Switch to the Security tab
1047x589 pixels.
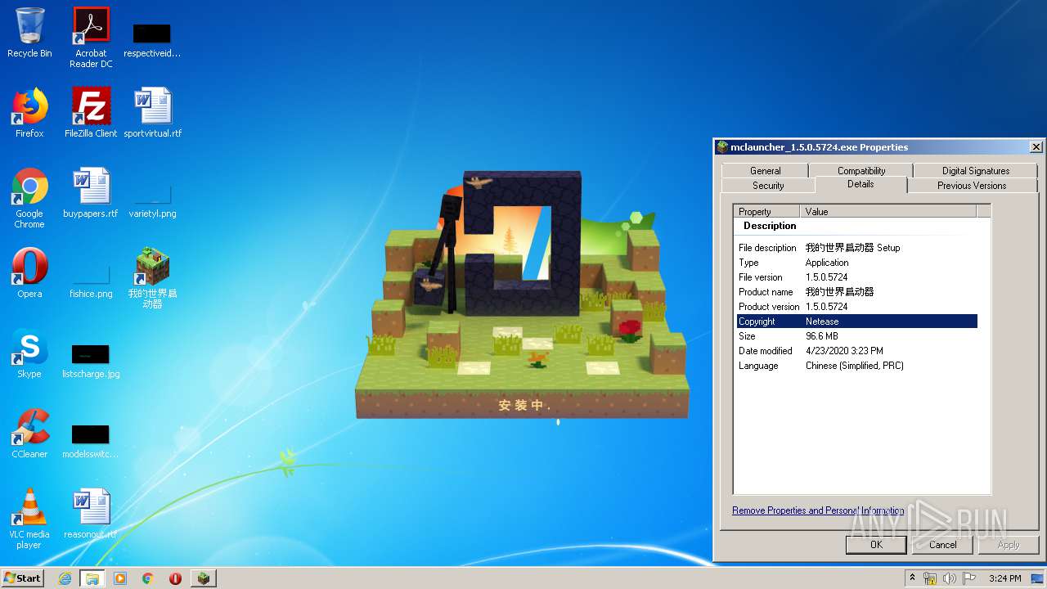(768, 186)
